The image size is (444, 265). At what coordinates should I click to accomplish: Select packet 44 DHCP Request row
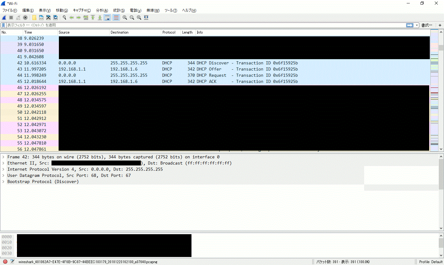pyautogui.click(x=215, y=75)
